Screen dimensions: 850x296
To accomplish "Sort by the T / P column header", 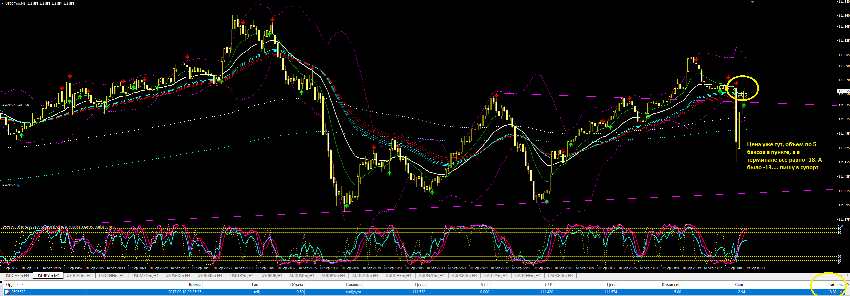I will pyautogui.click(x=548, y=285).
